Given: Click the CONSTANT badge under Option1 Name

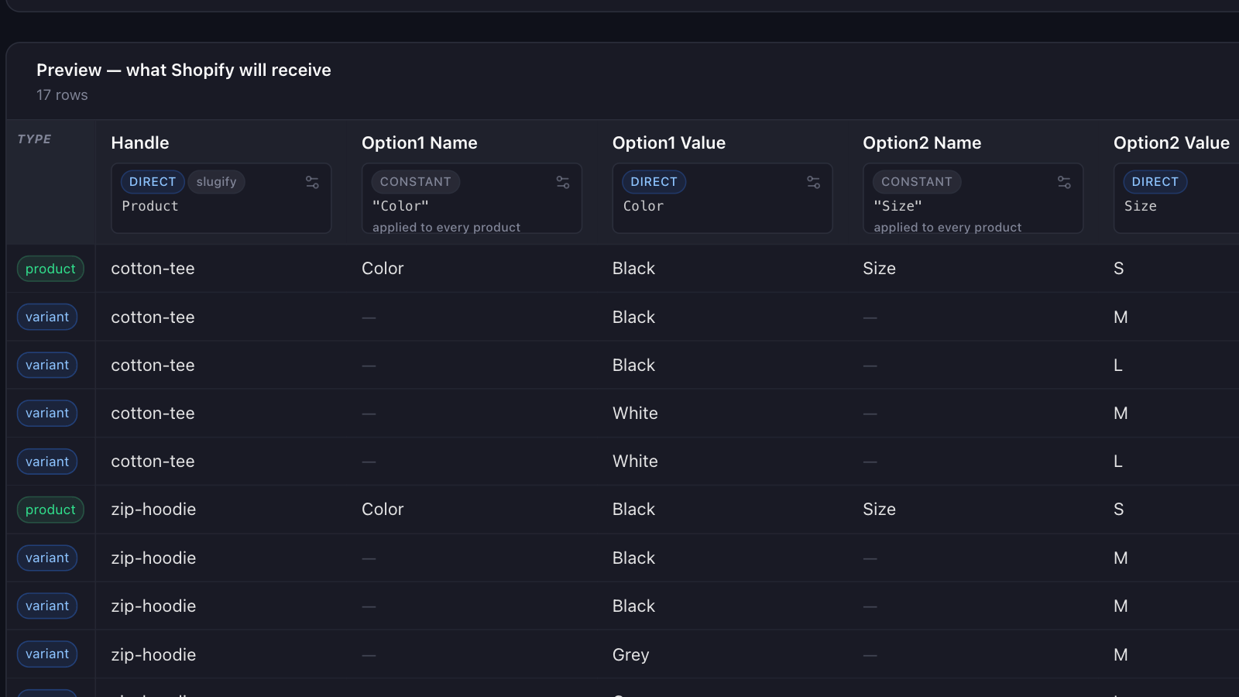Looking at the screenshot, I should click(x=415, y=182).
